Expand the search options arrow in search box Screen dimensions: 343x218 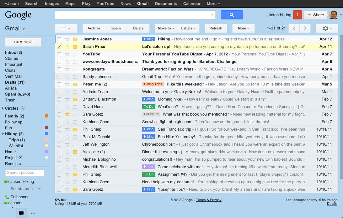pos(212,15)
